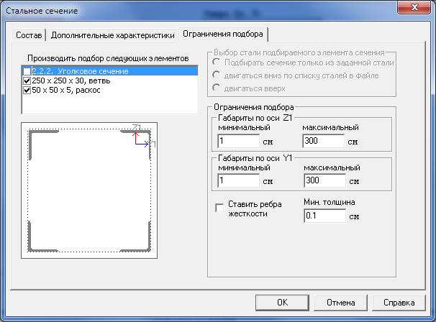The height and width of the screenshot is (322, 436).
Task: Select the Ограничения подбора tab
Action: click(224, 34)
